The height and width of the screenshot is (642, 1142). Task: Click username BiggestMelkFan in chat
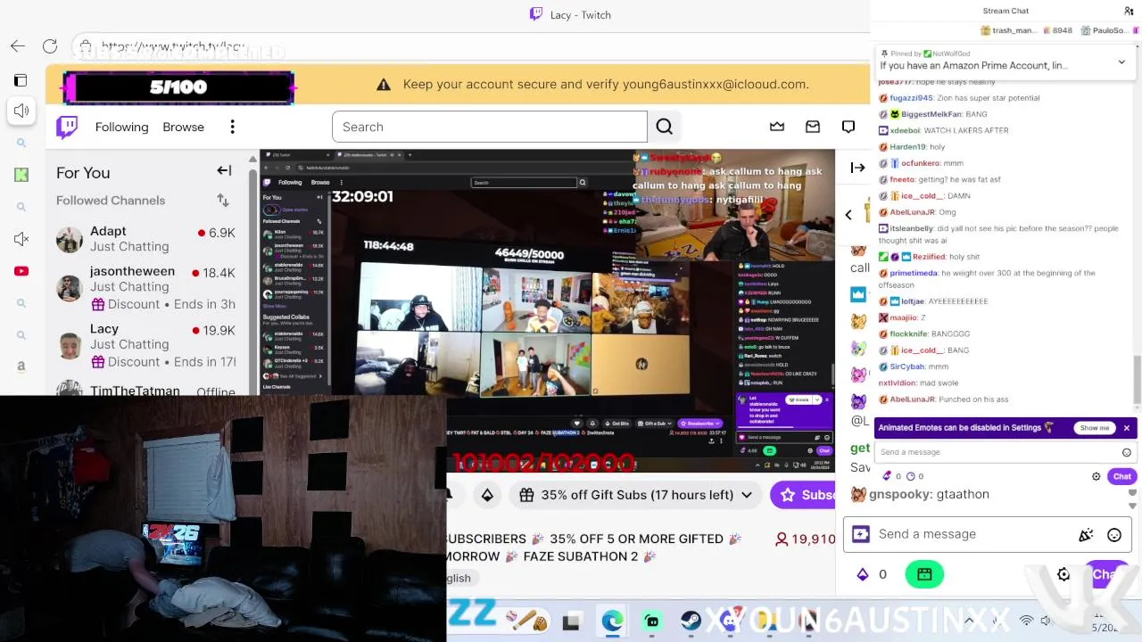931,114
